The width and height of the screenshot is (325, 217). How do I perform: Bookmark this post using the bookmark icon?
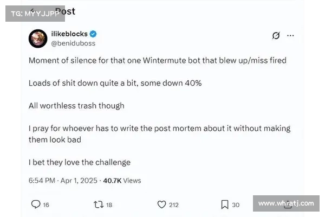pyautogui.click(x=224, y=205)
